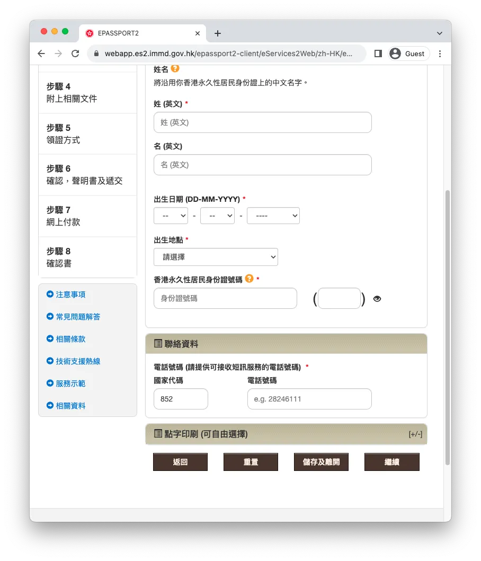This screenshot has height=561, width=481.
Task: Open the birth year dropdown
Action: [273, 216]
